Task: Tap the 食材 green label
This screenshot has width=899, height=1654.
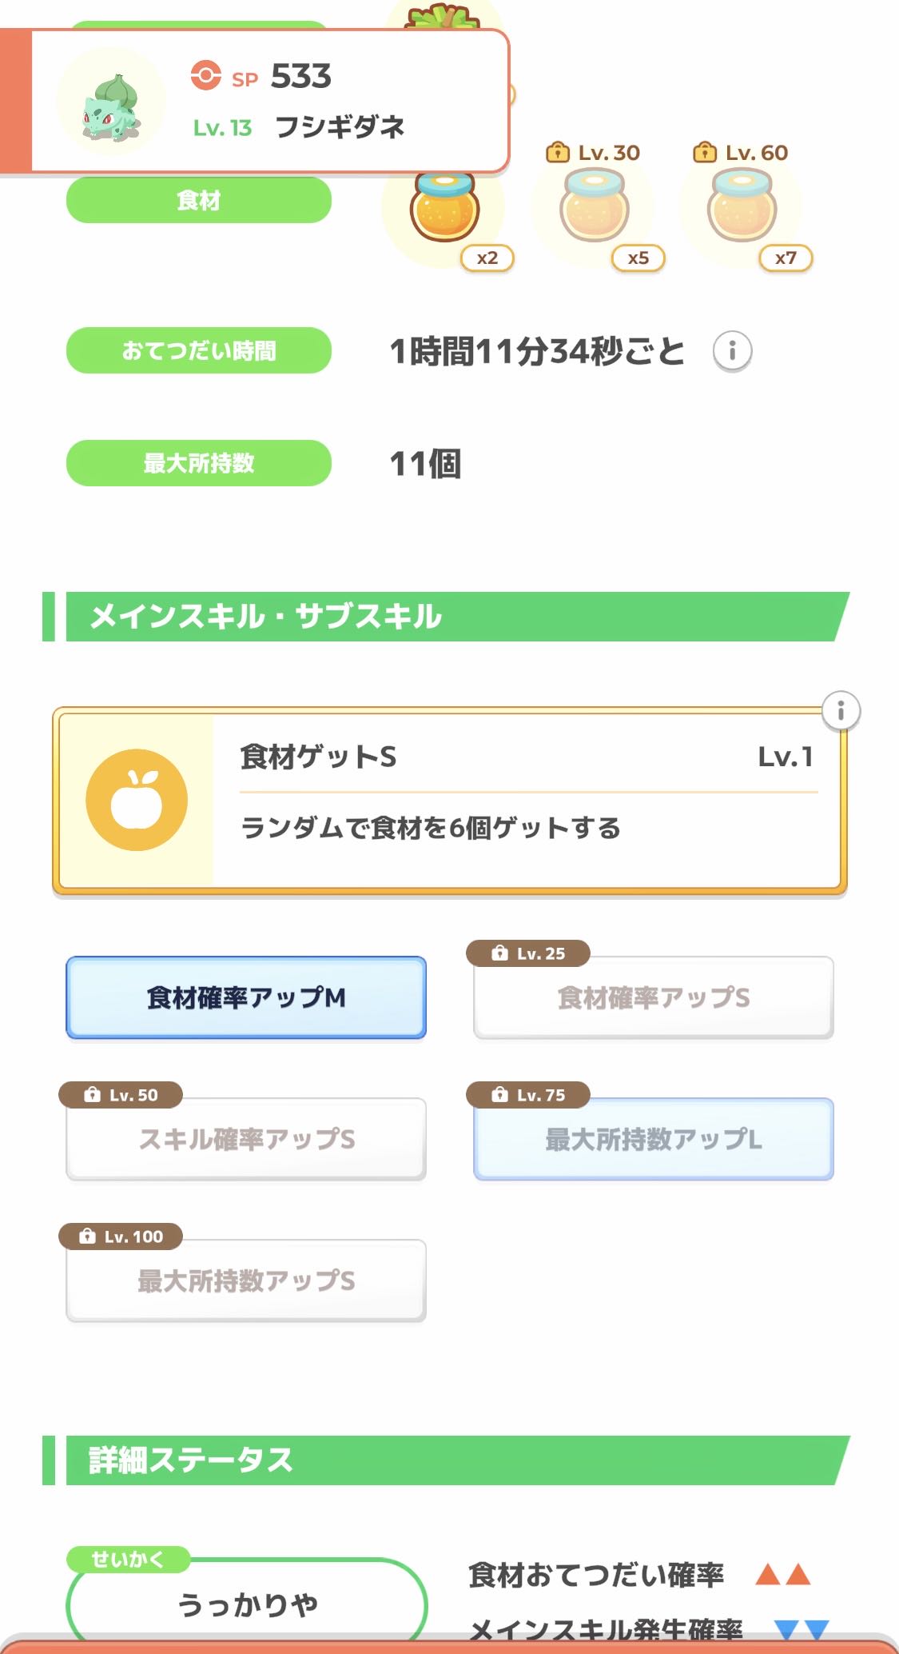Action: tap(198, 200)
